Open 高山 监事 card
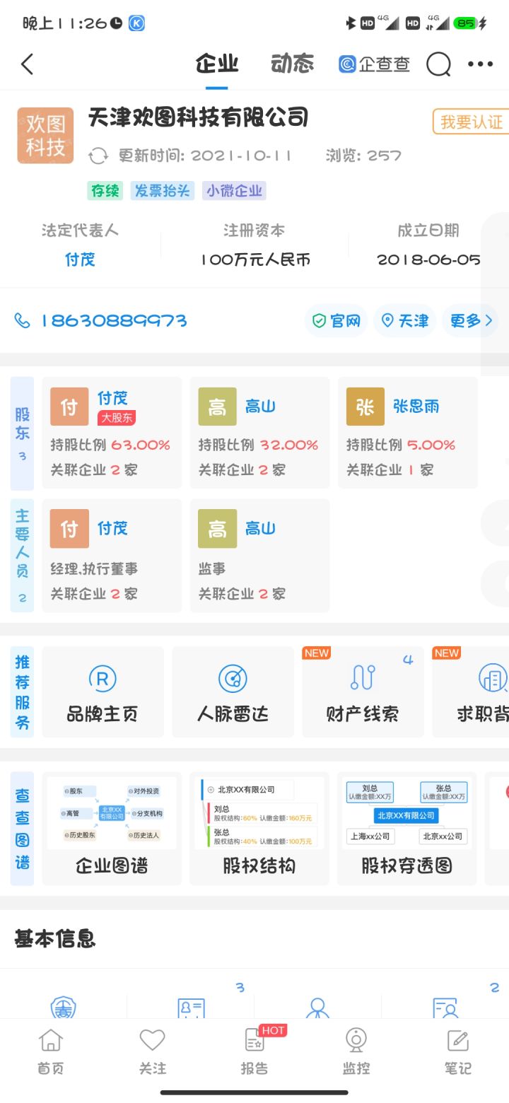Screen dimensions: 509x1103 259,556
